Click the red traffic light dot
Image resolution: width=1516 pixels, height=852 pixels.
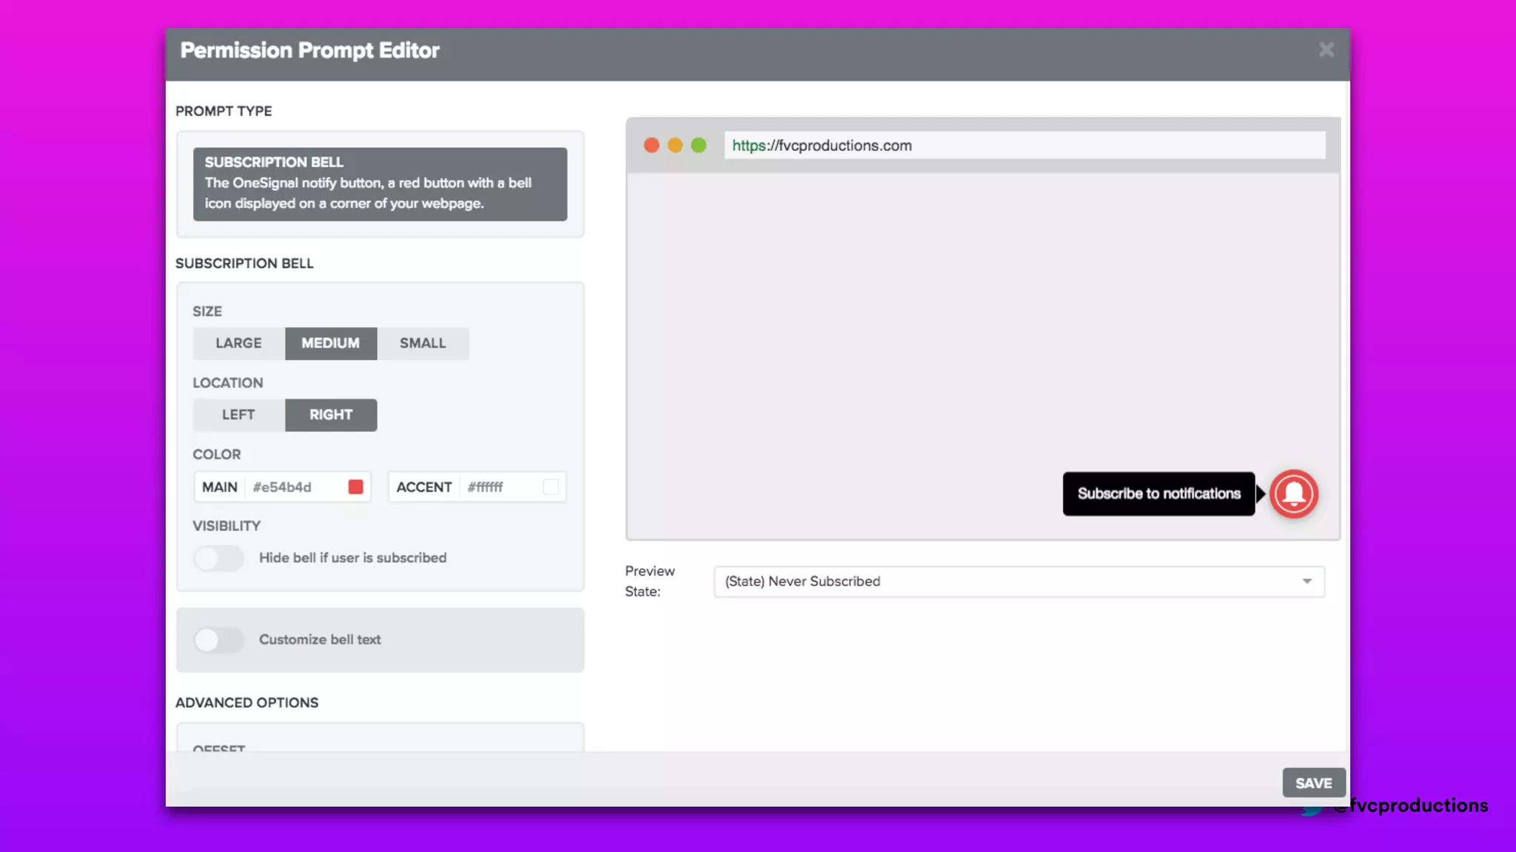click(x=651, y=145)
